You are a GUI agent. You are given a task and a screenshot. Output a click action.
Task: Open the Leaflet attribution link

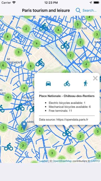[x=44, y=161]
